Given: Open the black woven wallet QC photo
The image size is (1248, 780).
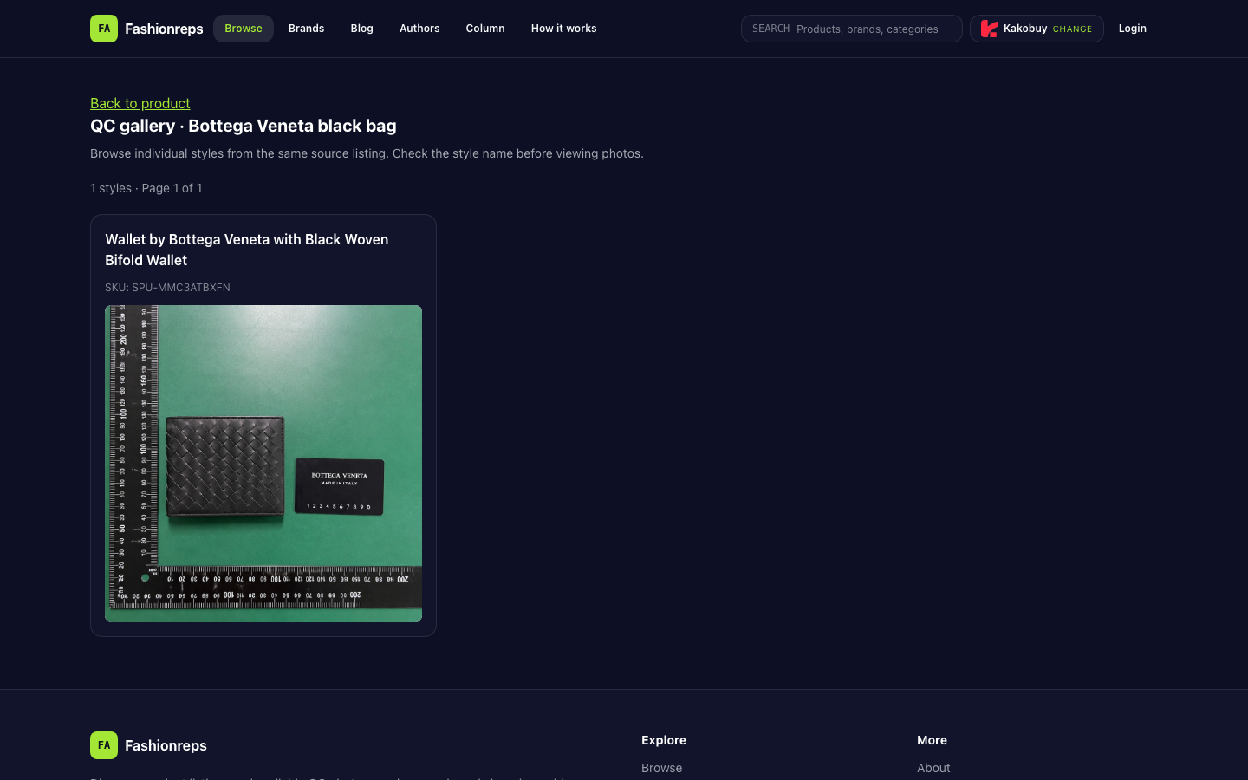Looking at the screenshot, I should click(263, 464).
